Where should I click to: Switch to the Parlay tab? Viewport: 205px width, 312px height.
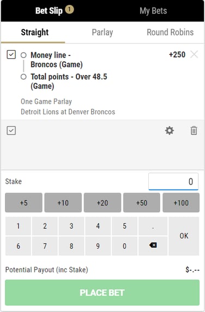pyautogui.click(x=102, y=33)
